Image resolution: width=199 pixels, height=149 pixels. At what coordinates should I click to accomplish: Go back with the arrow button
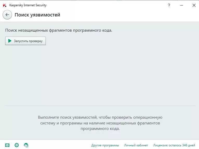tap(7, 15)
